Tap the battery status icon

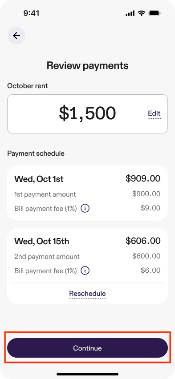[155, 13]
